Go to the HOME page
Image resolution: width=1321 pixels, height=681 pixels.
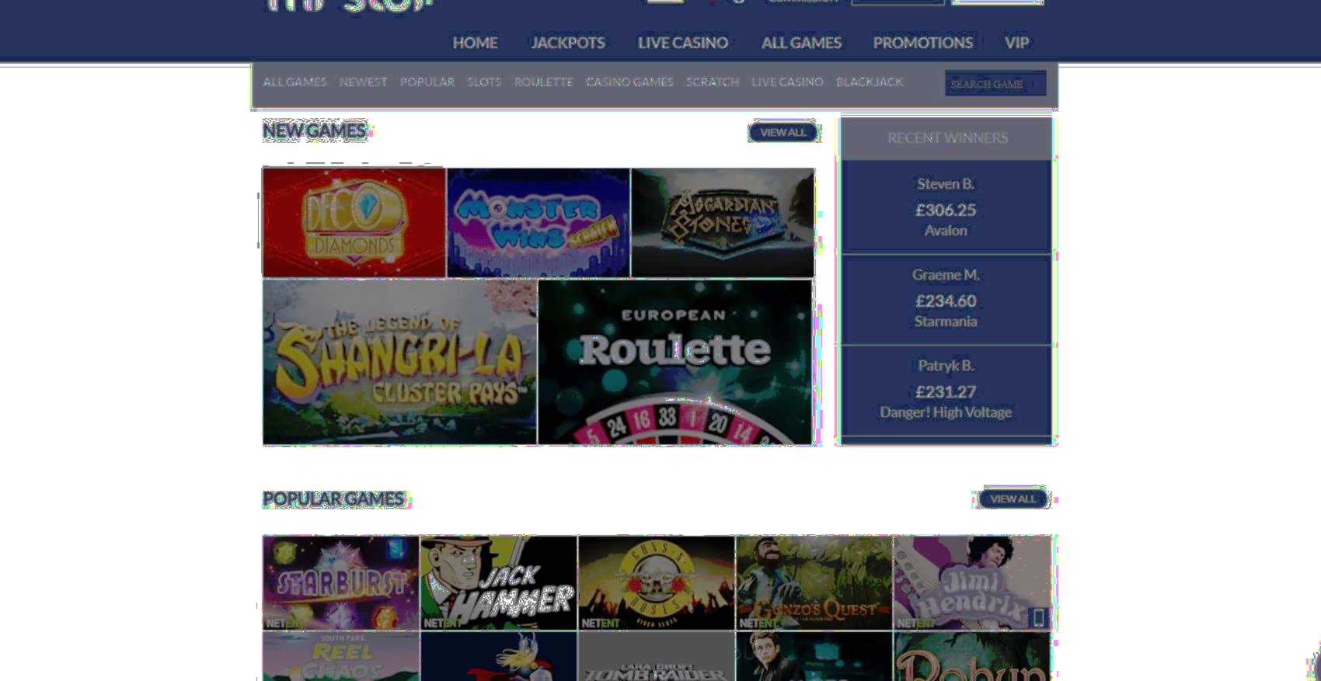[x=475, y=43]
